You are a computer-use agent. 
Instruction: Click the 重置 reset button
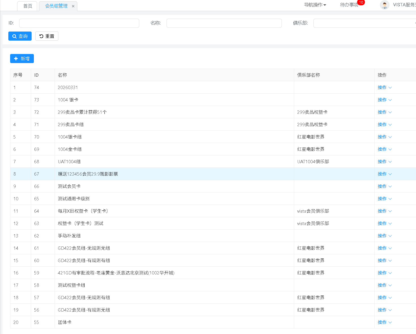point(47,36)
